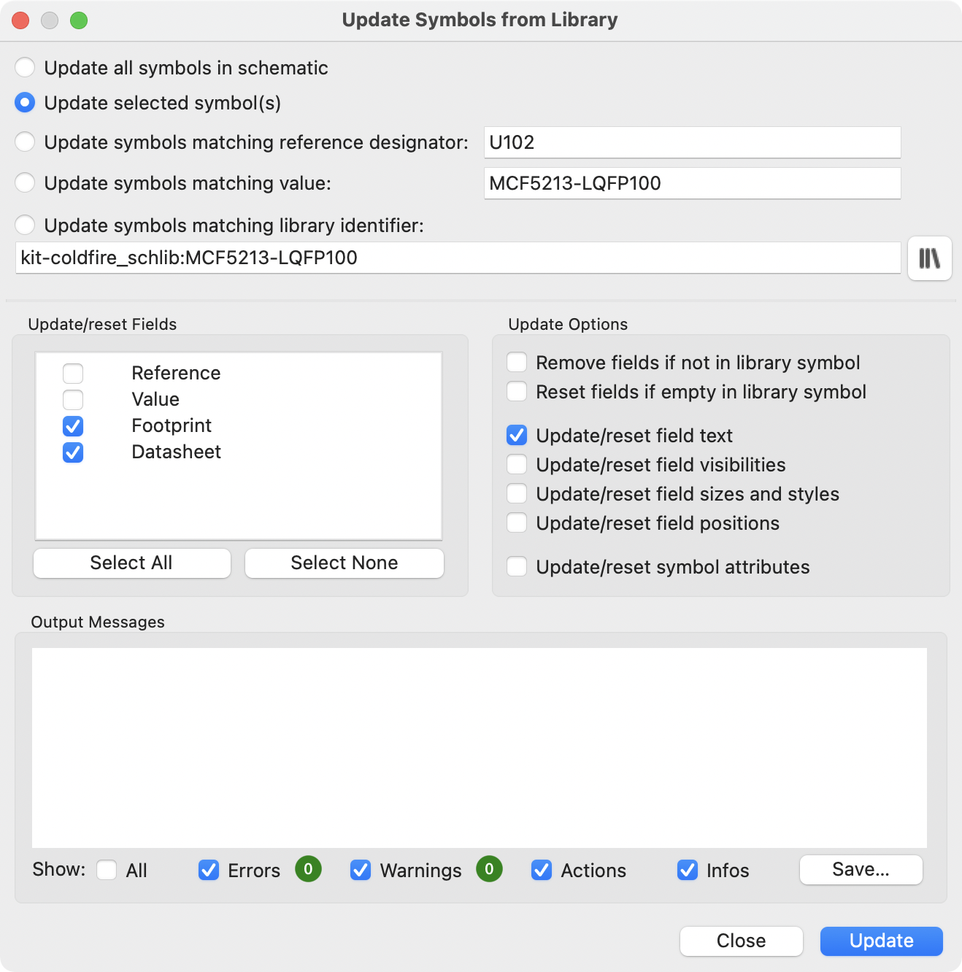The image size is (962, 972).
Task: Enable the Show All messages checkbox
Action: (107, 870)
